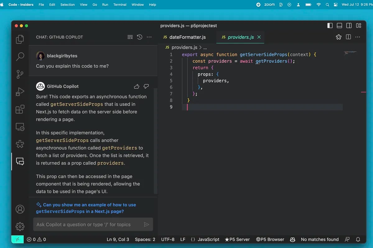
Task: Toggle the primary side bar layout button
Action: pos(330,26)
